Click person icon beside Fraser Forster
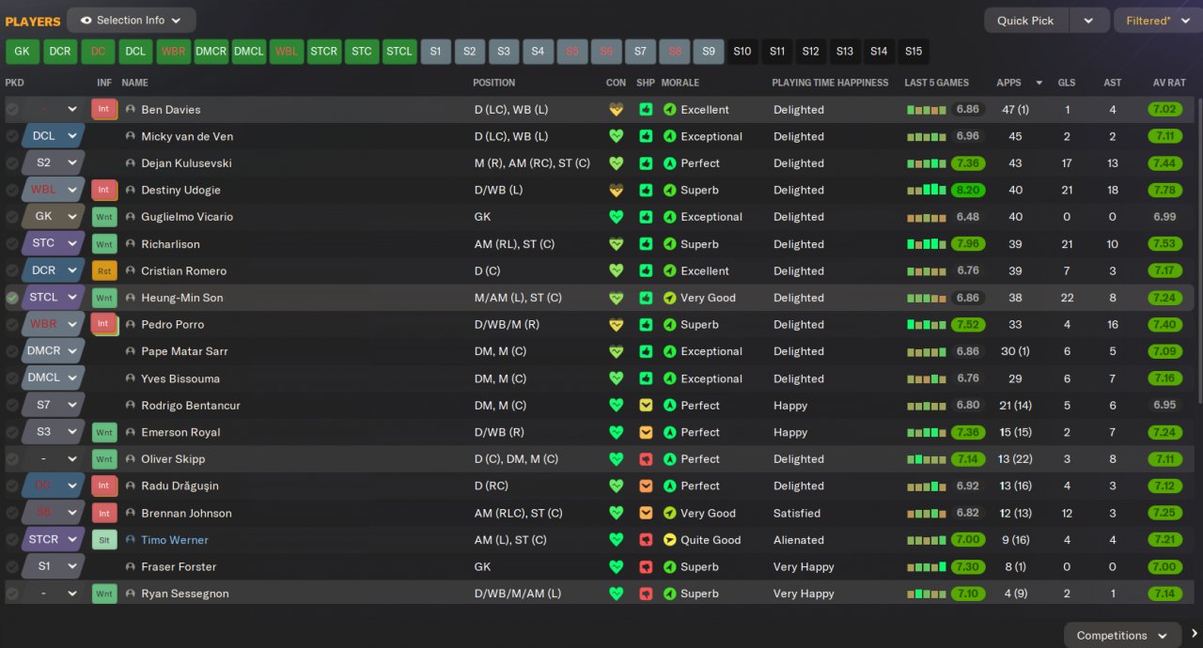 (x=131, y=567)
